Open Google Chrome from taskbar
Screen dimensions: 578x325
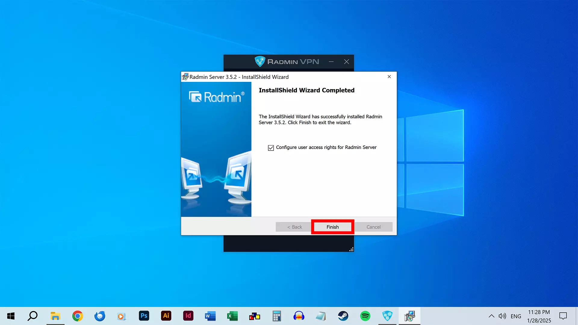tap(77, 316)
